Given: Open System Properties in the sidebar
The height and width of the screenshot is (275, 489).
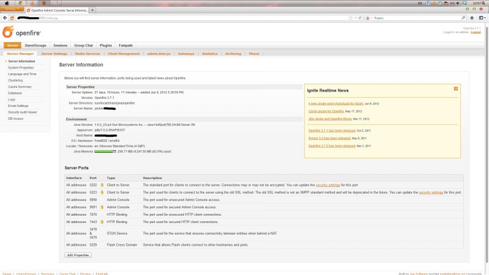Looking at the screenshot, I should pyautogui.click(x=21, y=68).
